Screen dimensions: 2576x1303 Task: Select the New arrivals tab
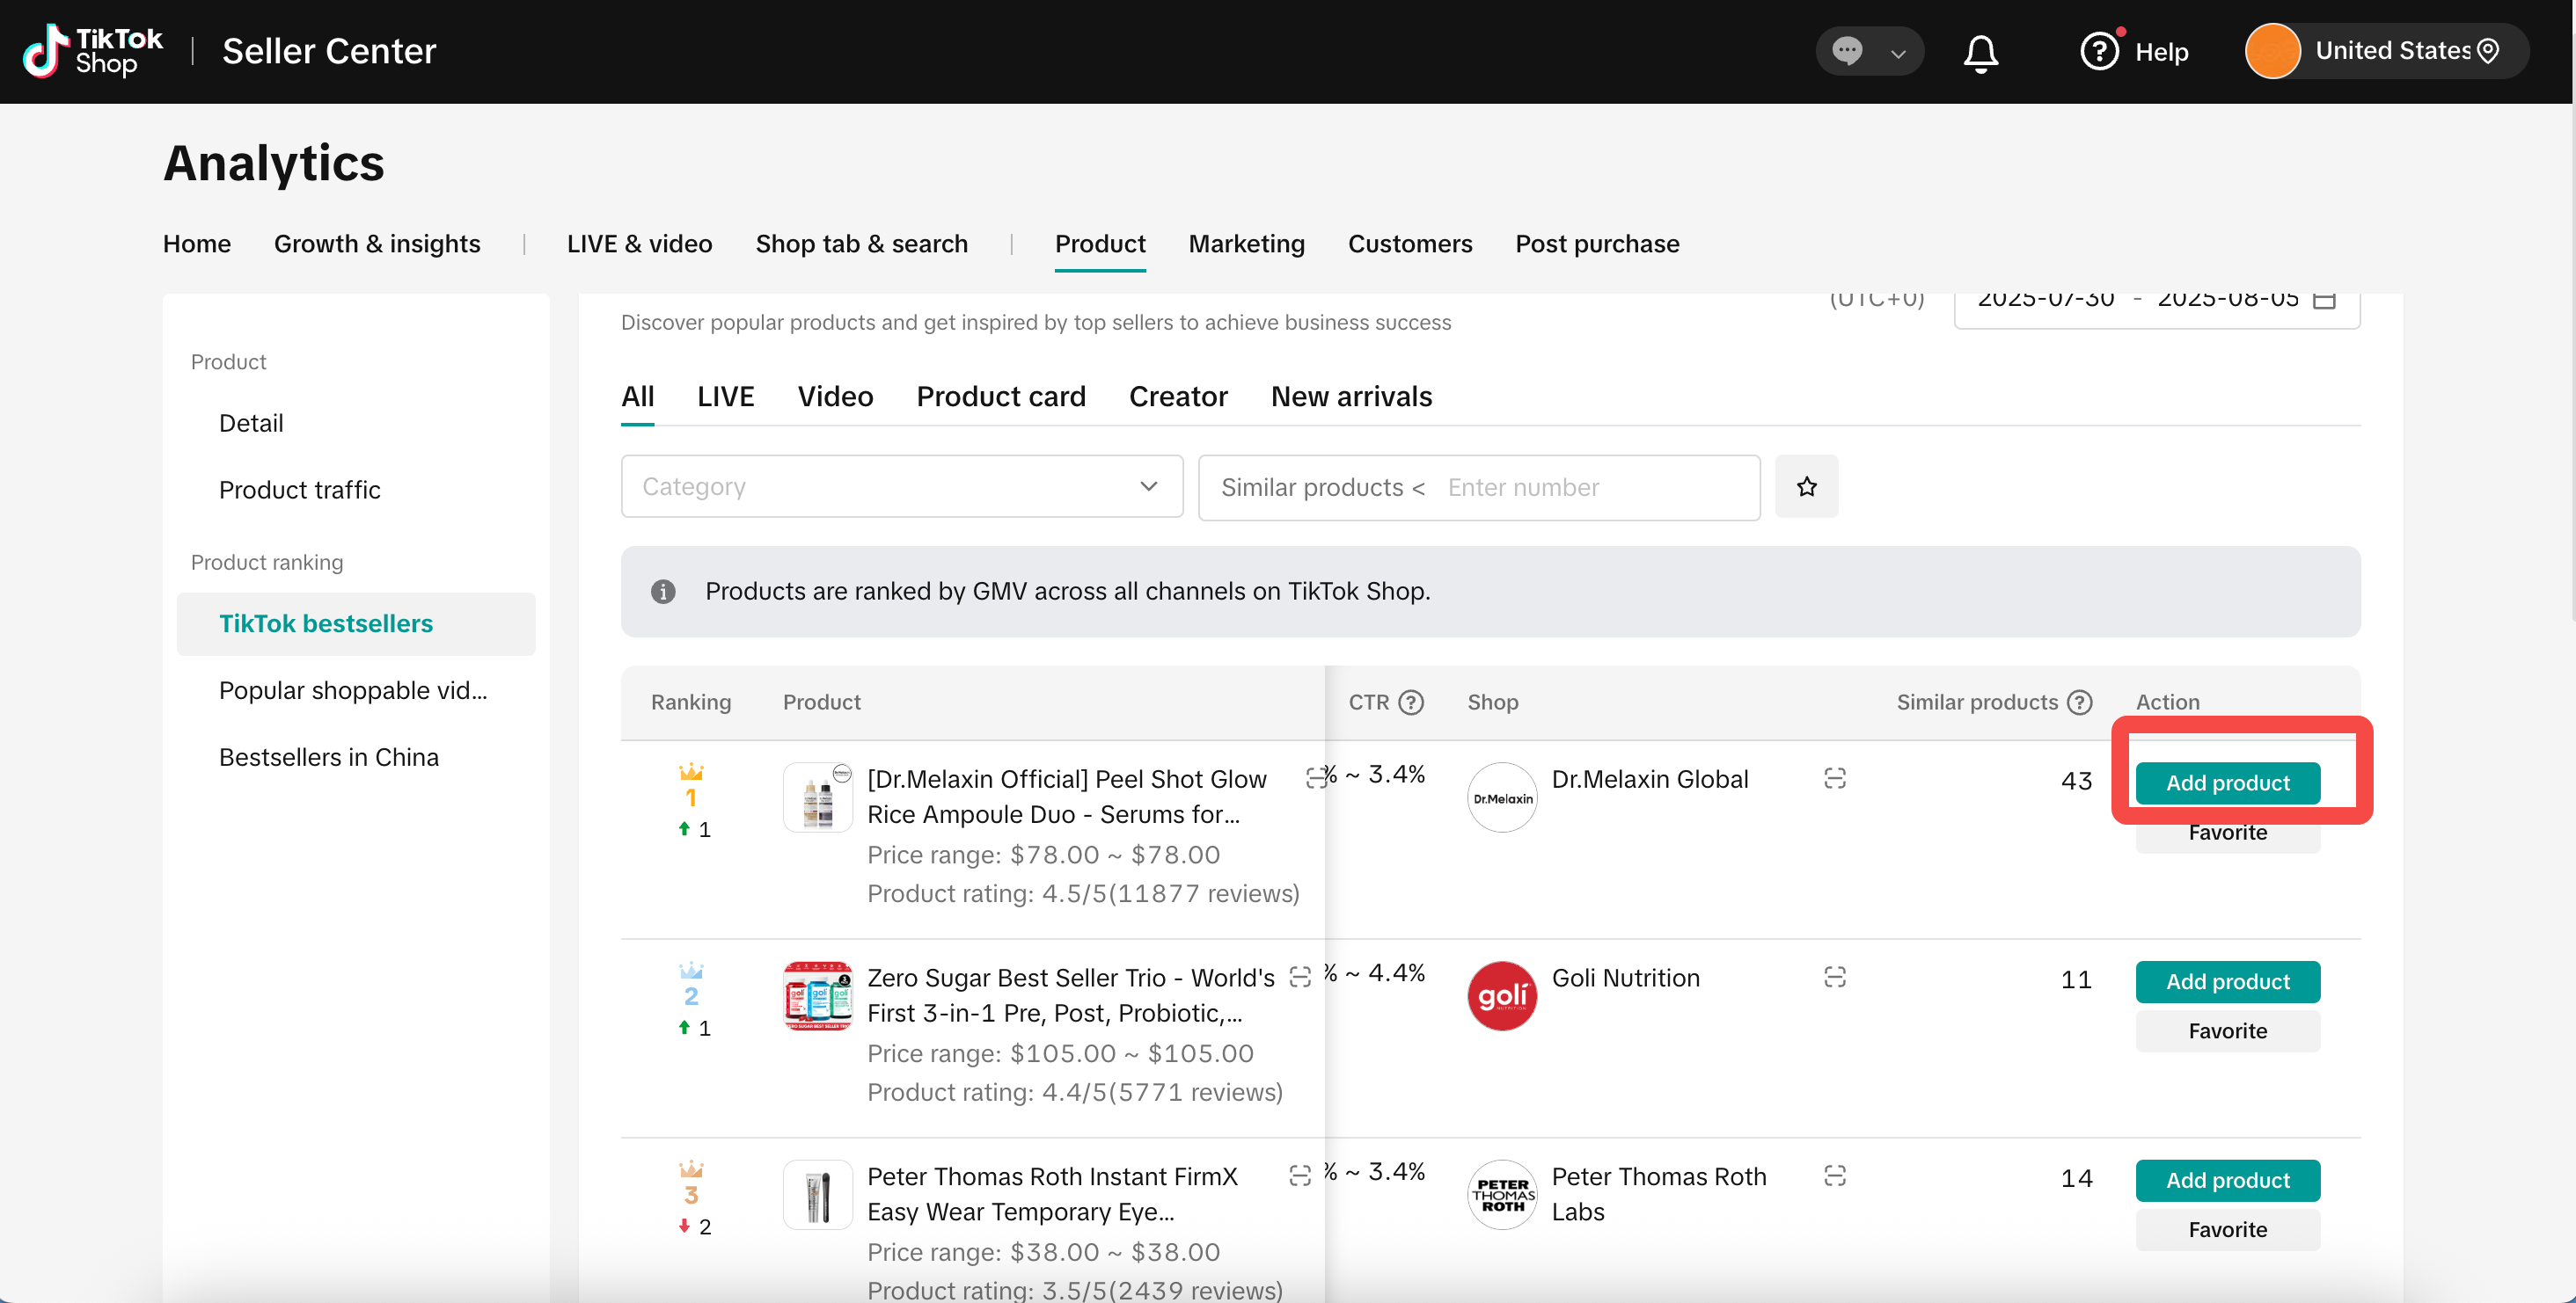point(1351,397)
